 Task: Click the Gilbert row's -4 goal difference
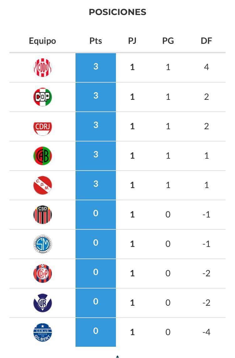[x=206, y=332]
